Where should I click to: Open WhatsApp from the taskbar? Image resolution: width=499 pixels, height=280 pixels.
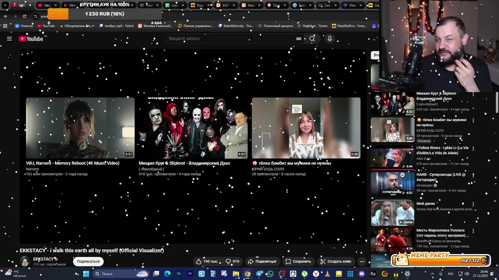click(x=270, y=274)
